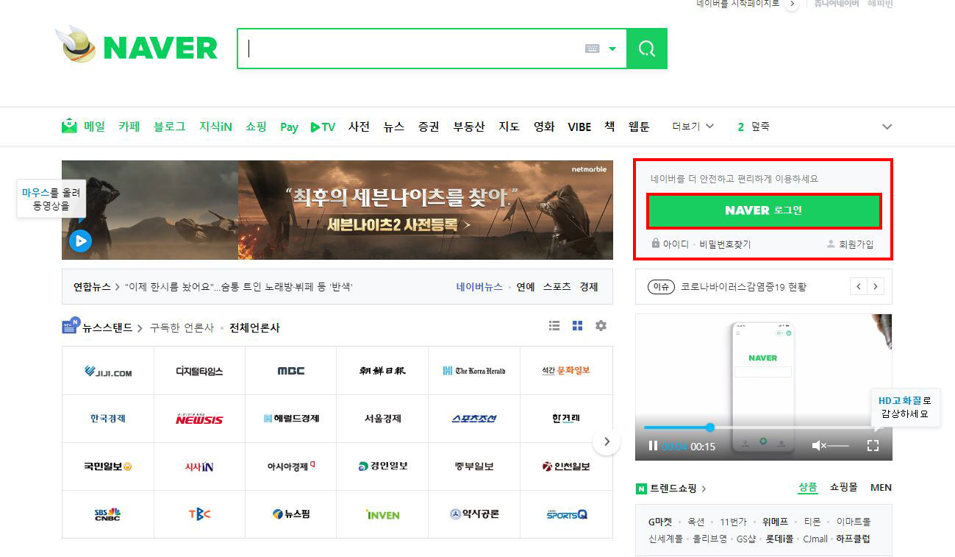Go to previous issue arrow
Screen dimensions: 955x557
[859, 286]
